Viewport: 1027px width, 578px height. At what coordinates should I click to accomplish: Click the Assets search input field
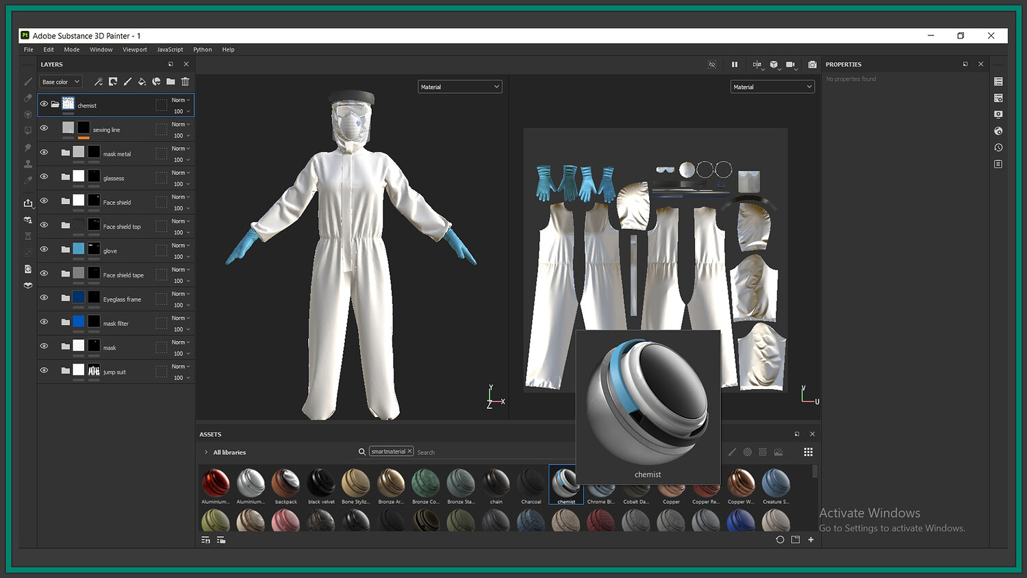coord(493,452)
